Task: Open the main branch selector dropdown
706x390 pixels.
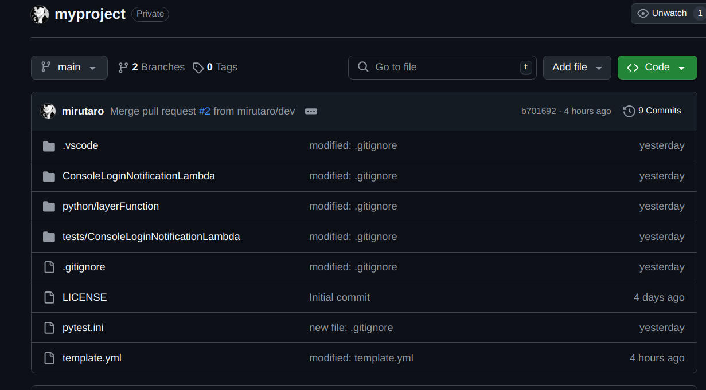Action: (69, 67)
